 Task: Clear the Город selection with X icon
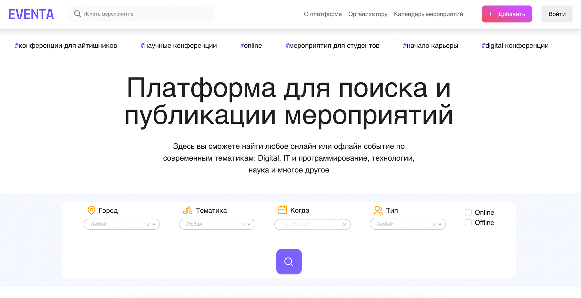tap(148, 225)
